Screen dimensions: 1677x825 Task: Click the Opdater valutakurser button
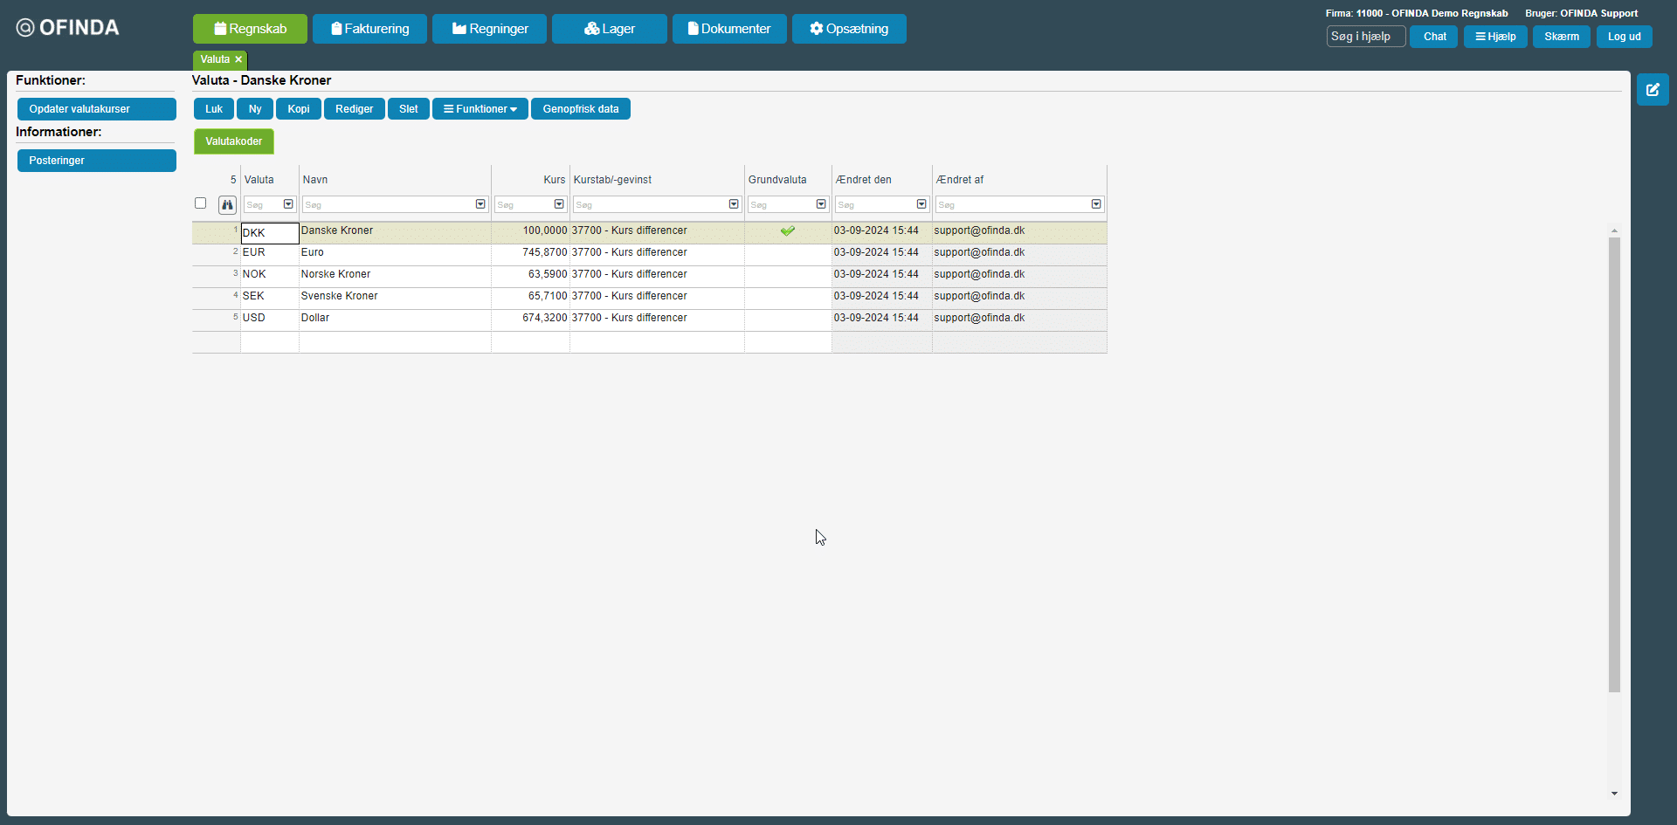[x=96, y=109]
